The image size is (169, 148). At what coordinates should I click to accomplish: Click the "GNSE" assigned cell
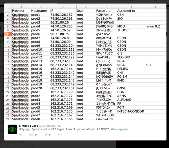pos(132,88)
